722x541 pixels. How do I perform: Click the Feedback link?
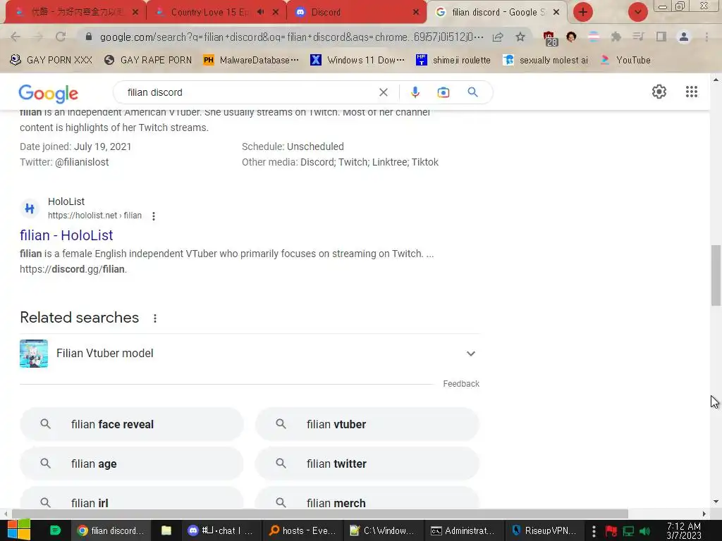(461, 384)
